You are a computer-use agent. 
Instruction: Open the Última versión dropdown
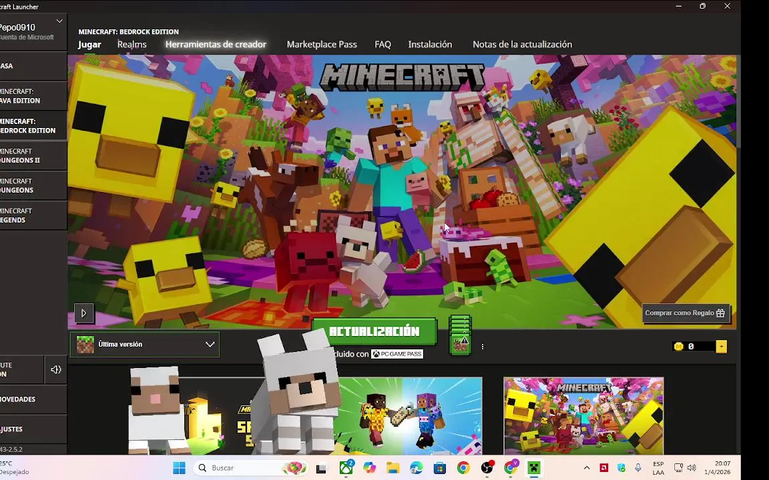click(x=145, y=344)
